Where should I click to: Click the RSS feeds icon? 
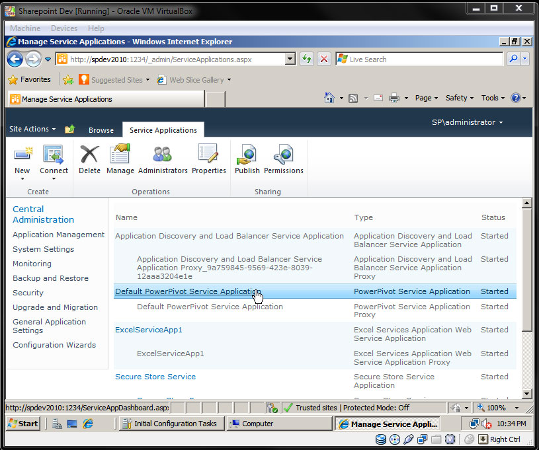[x=353, y=98]
